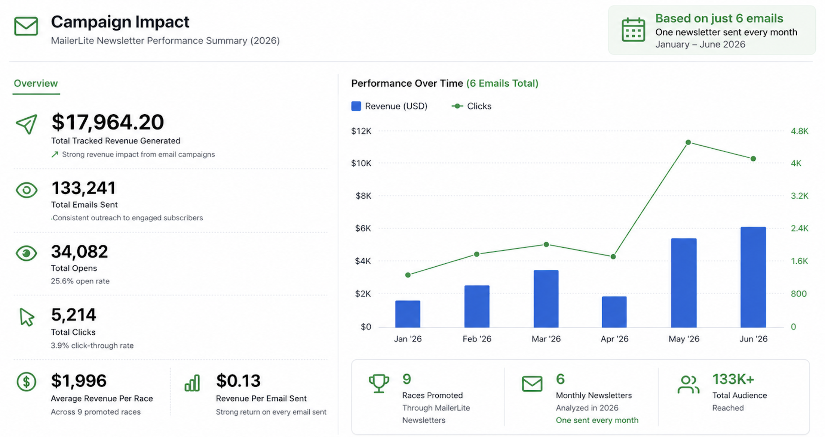This screenshot has height=437, width=825.
Task: Click the 133K+ audience figure
Action: [x=733, y=379]
